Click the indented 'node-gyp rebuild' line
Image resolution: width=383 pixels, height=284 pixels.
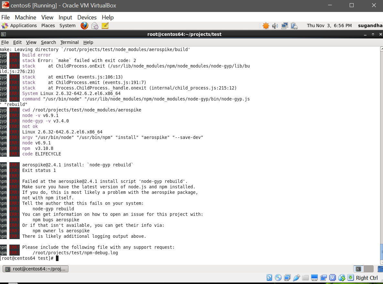tap(53, 209)
